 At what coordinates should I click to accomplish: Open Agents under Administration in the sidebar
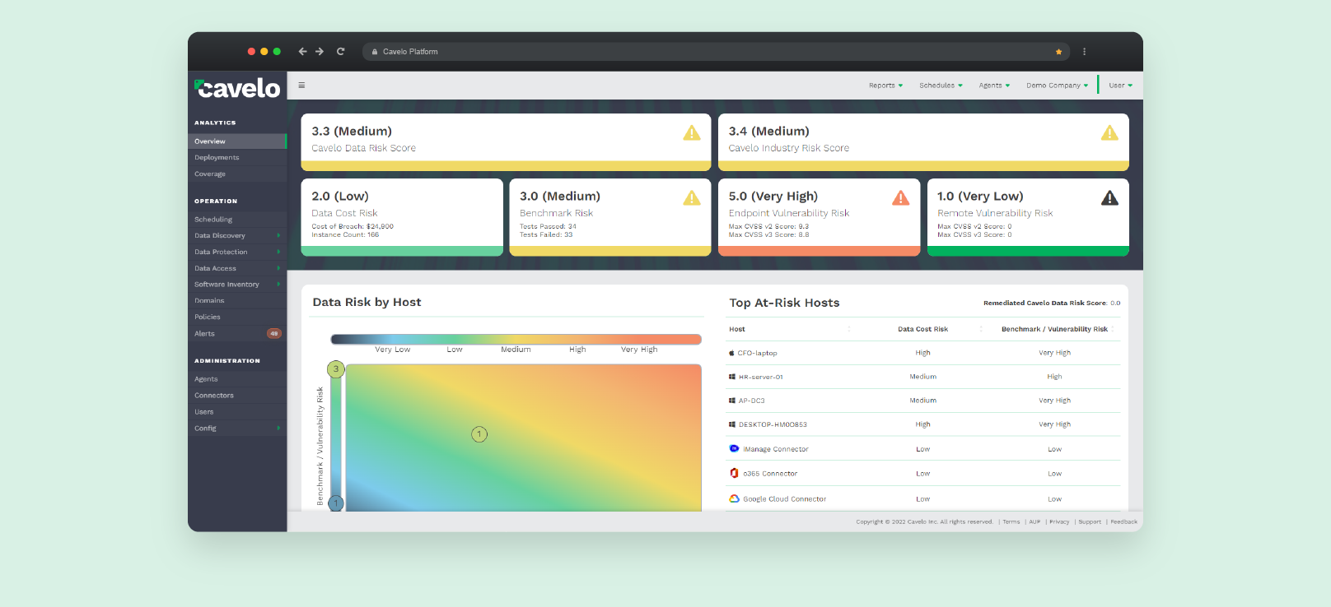coord(237,379)
